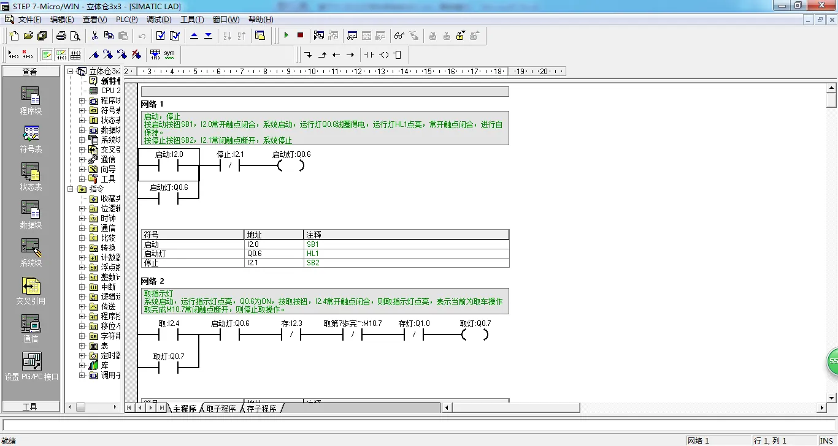Screen dimensions: 838x446
Task: Insert an upward line in the ladder
Action: (x=322, y=55)
